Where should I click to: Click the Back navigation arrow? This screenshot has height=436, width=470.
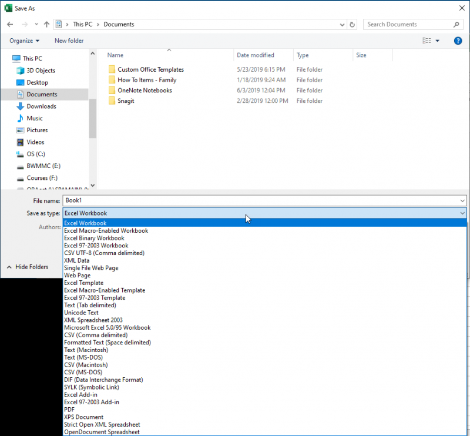coord(10,24)
